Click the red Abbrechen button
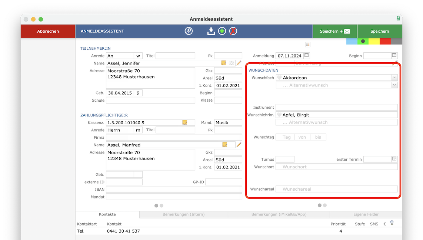This screenshot has height=240, width=423. (x=48, y=32)
